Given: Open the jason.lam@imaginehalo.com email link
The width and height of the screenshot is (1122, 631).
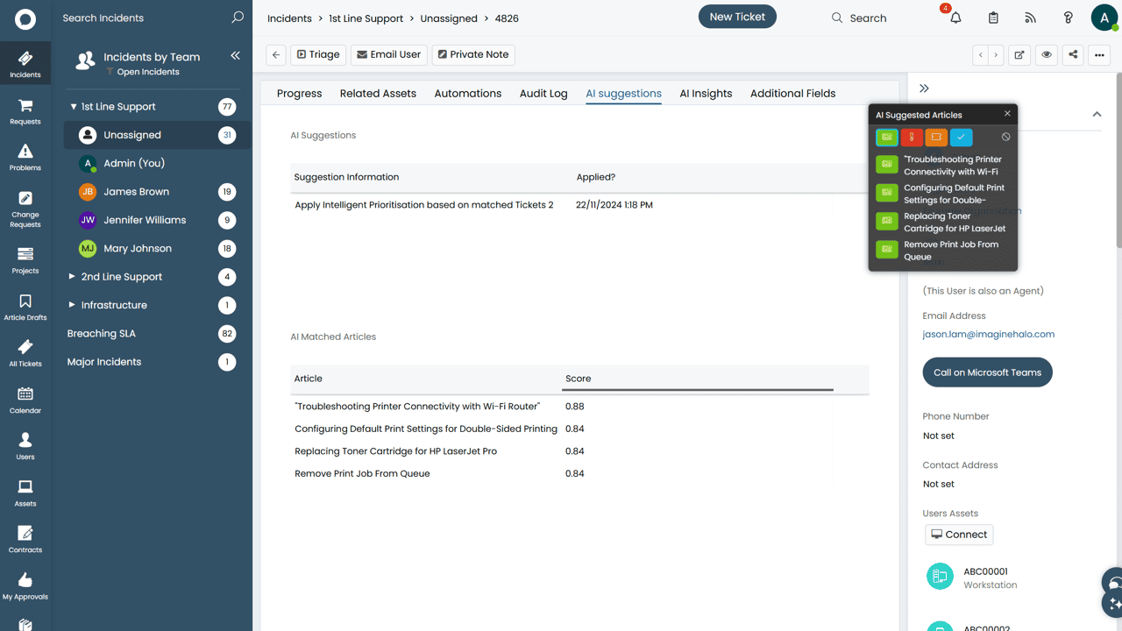Looking at the screenshot, I should tap(988, 334).
